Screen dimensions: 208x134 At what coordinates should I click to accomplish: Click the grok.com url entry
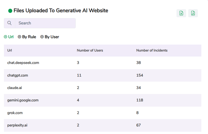[x=15, y=113]
